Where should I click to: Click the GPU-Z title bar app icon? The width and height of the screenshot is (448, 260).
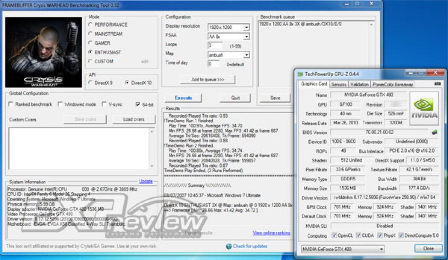point(300,74)
